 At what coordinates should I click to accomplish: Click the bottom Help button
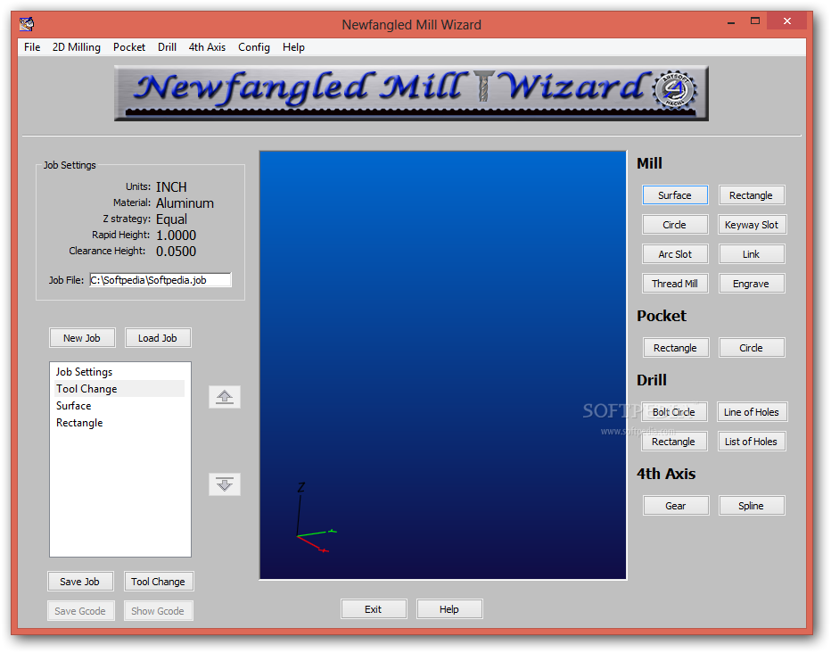click(x=448, y=609)
